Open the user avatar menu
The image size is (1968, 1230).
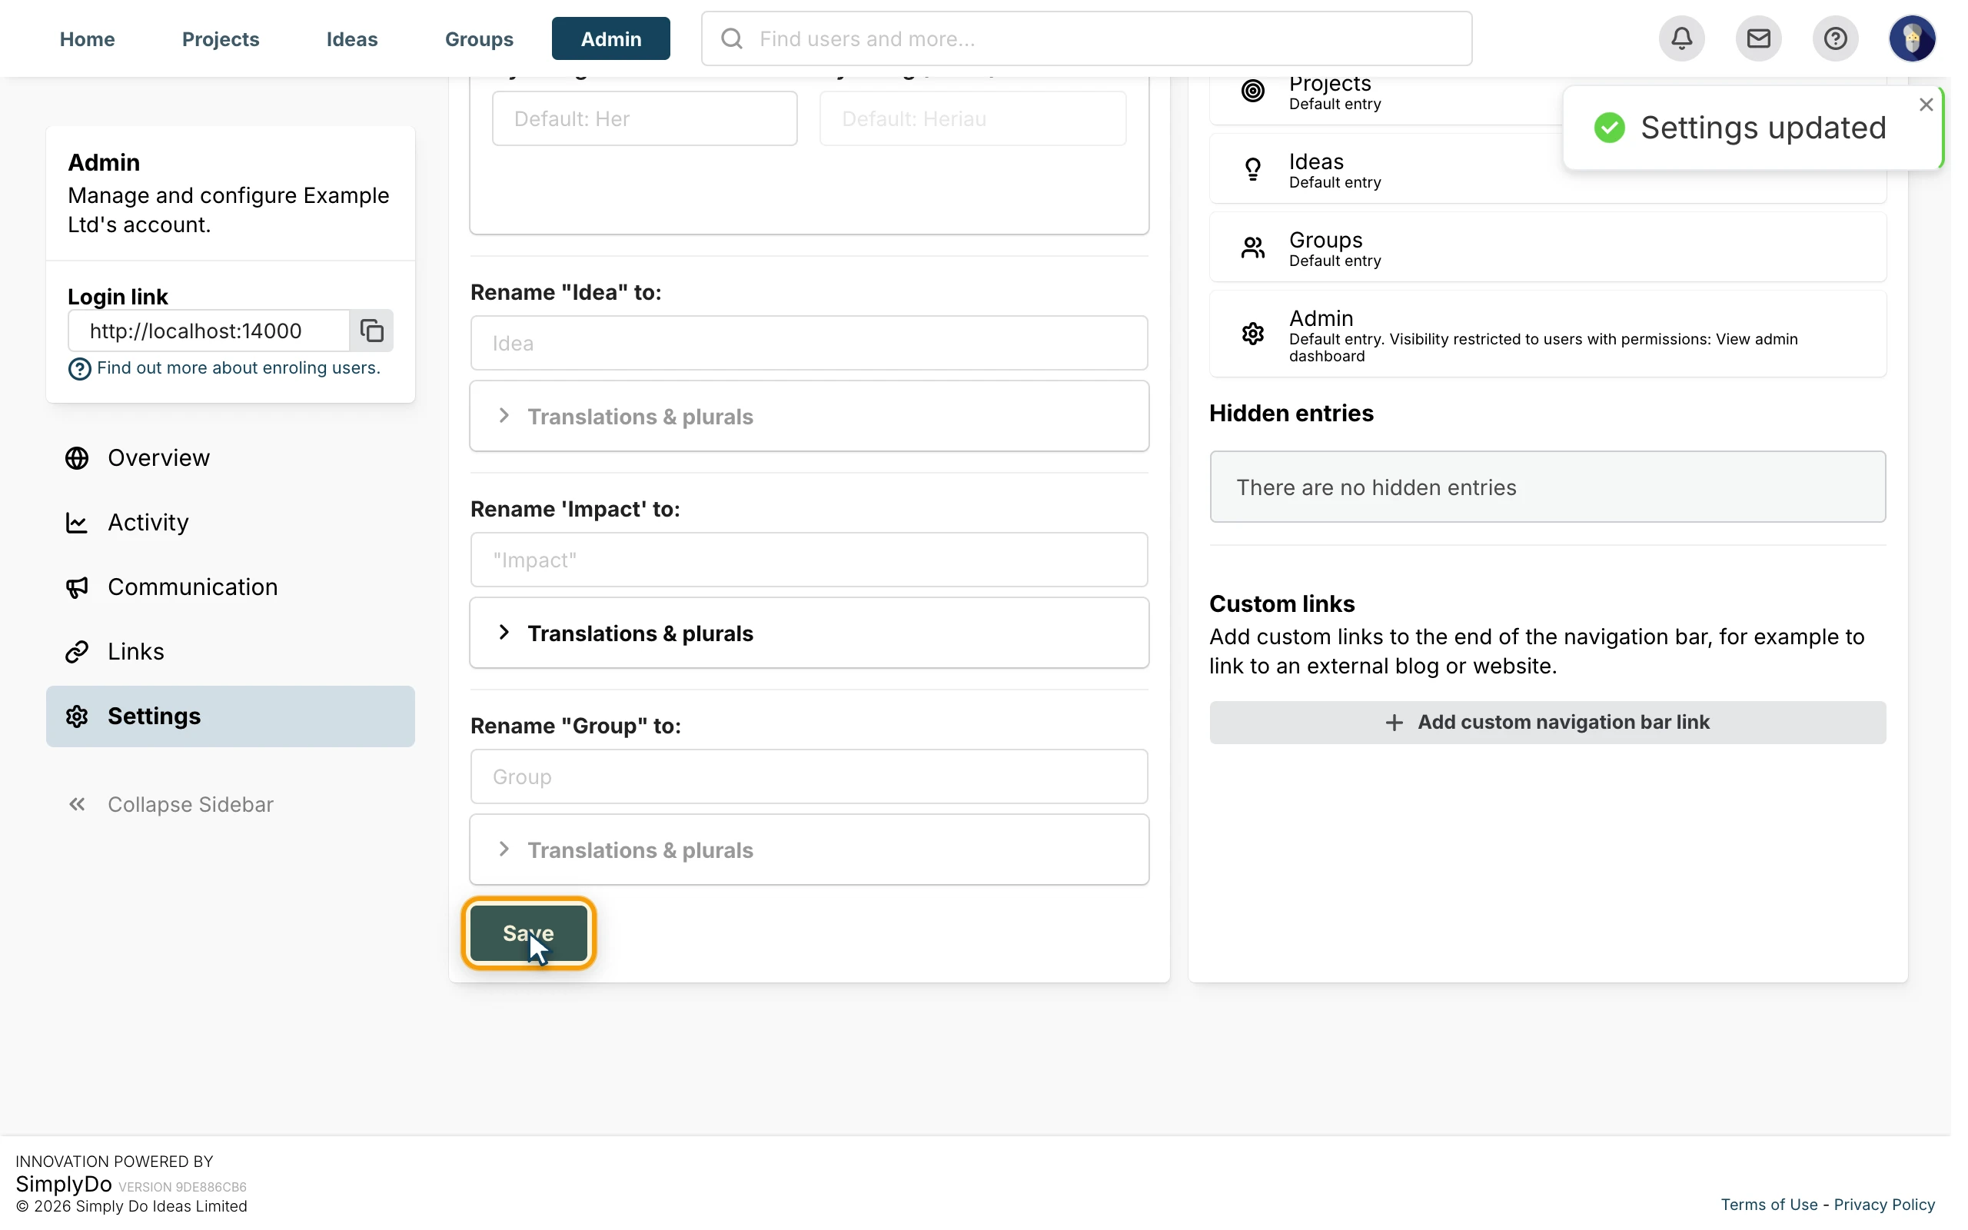pyautogui.click(x=1912, y=38)
